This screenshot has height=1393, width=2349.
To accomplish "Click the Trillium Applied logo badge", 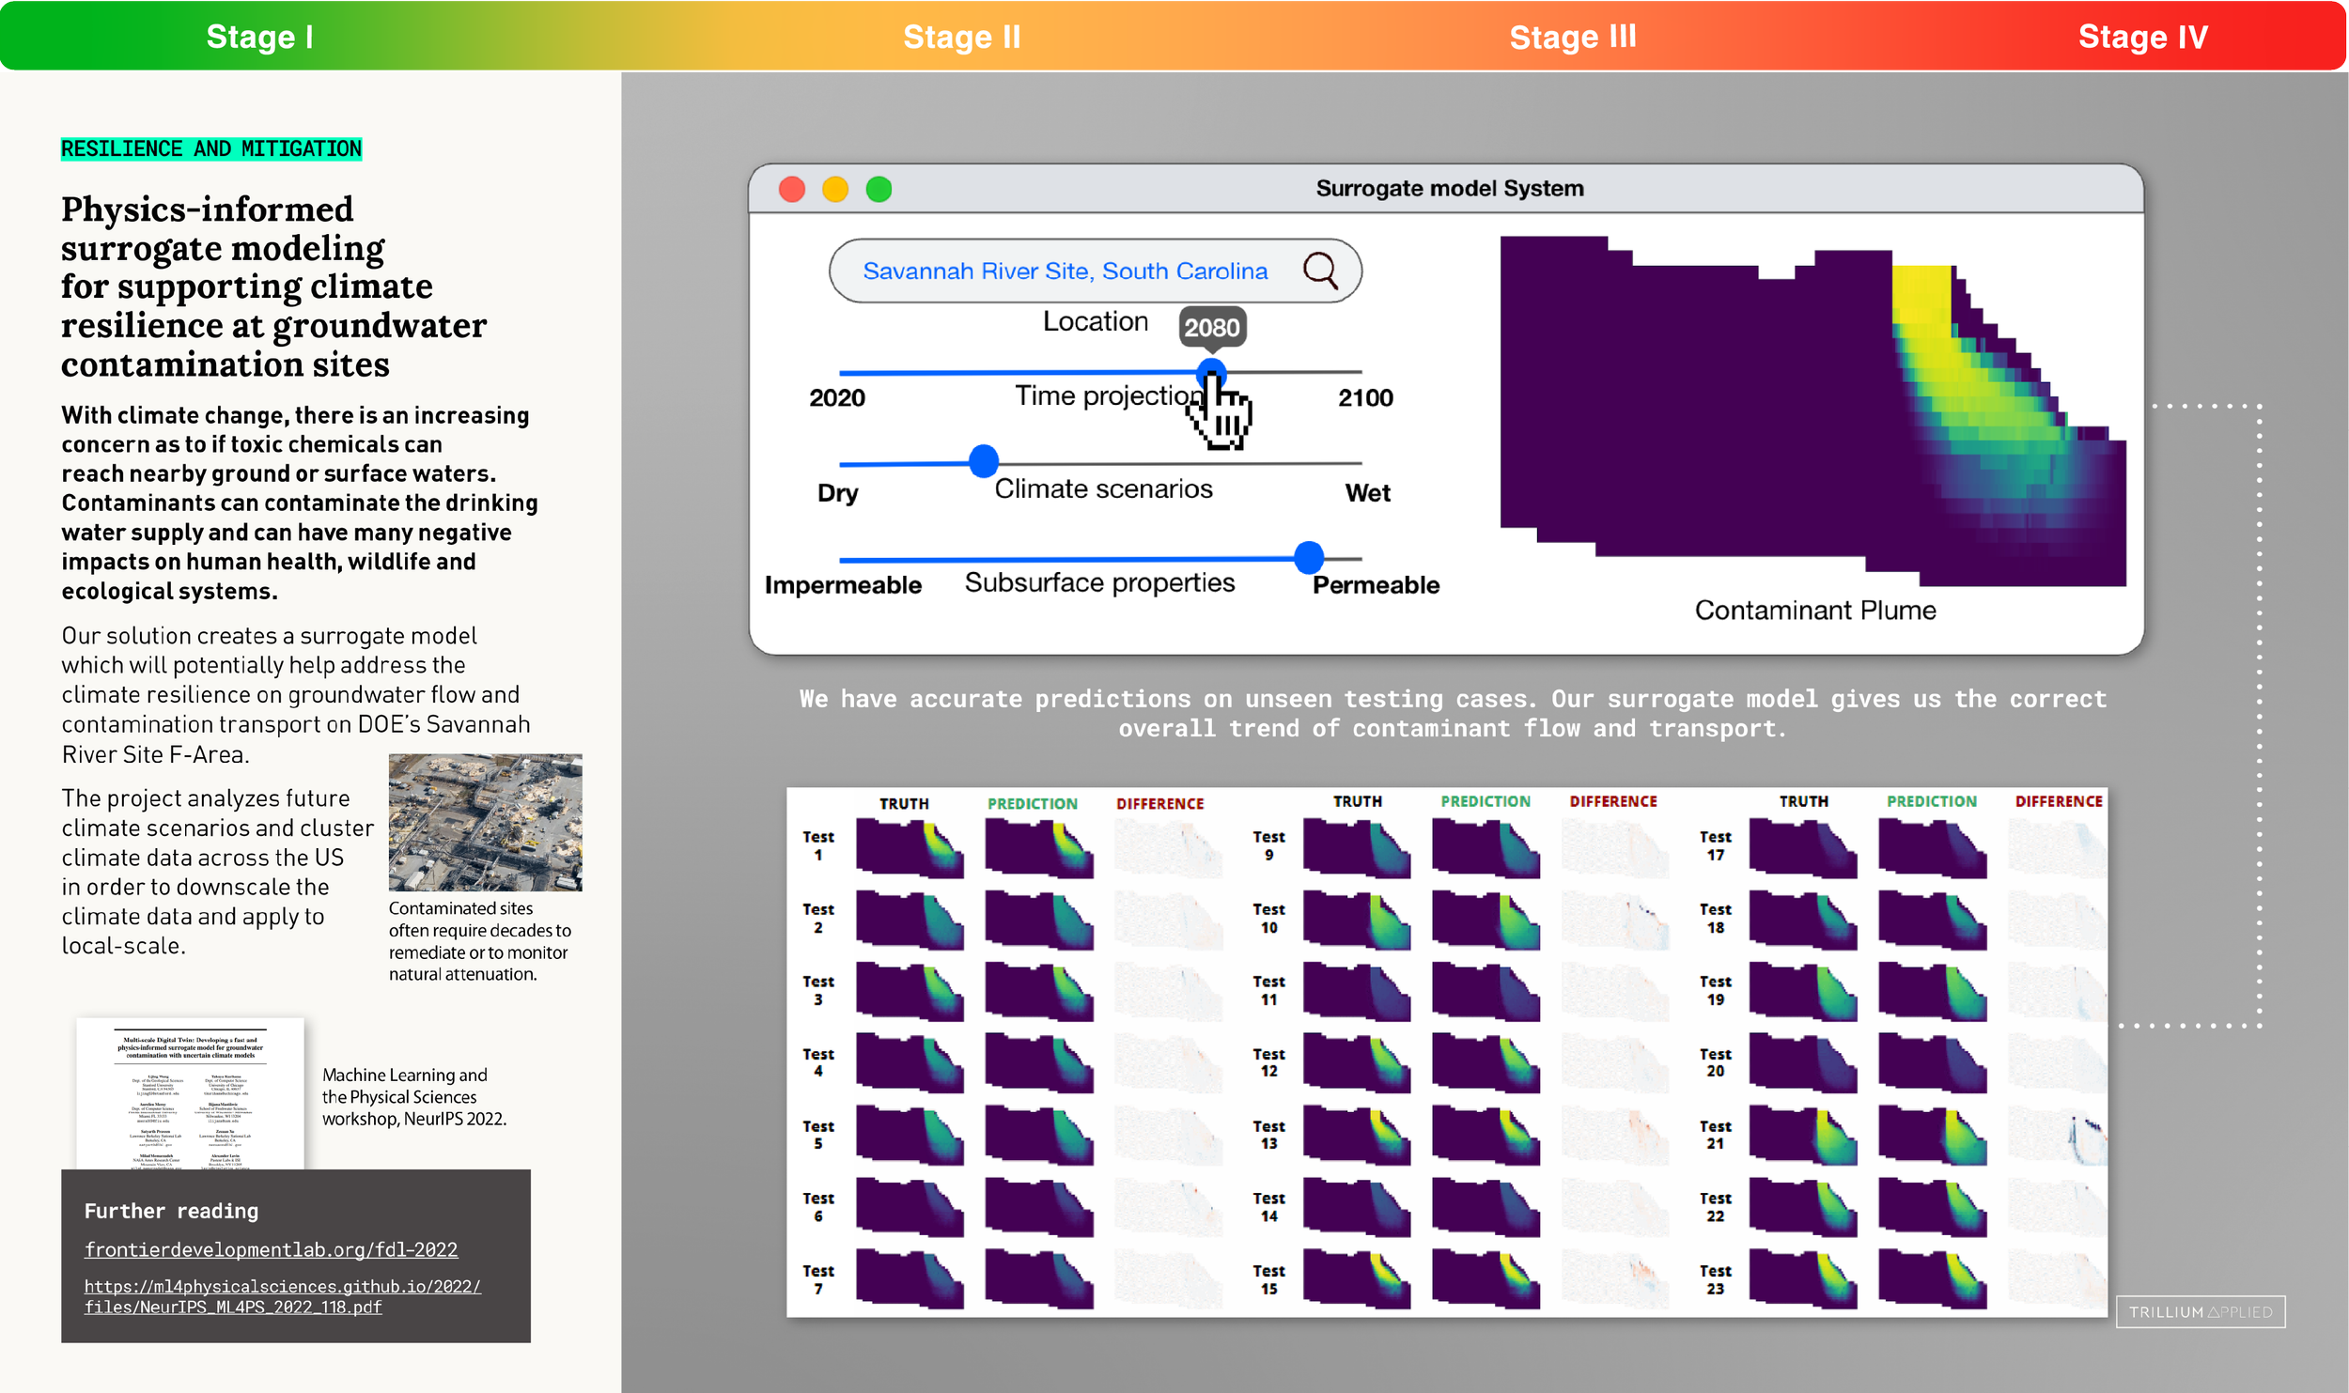I will (2201, 1311).
